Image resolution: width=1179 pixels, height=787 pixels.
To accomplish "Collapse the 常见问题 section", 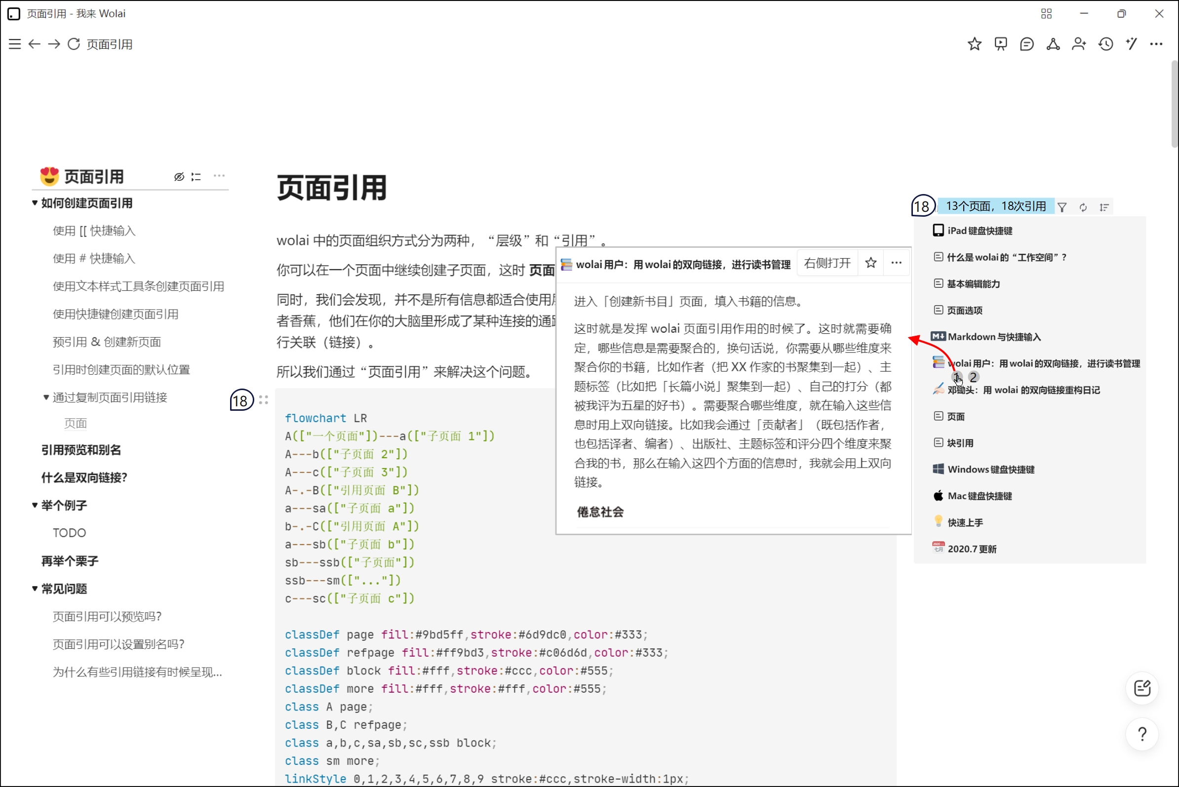I will 34,588.
